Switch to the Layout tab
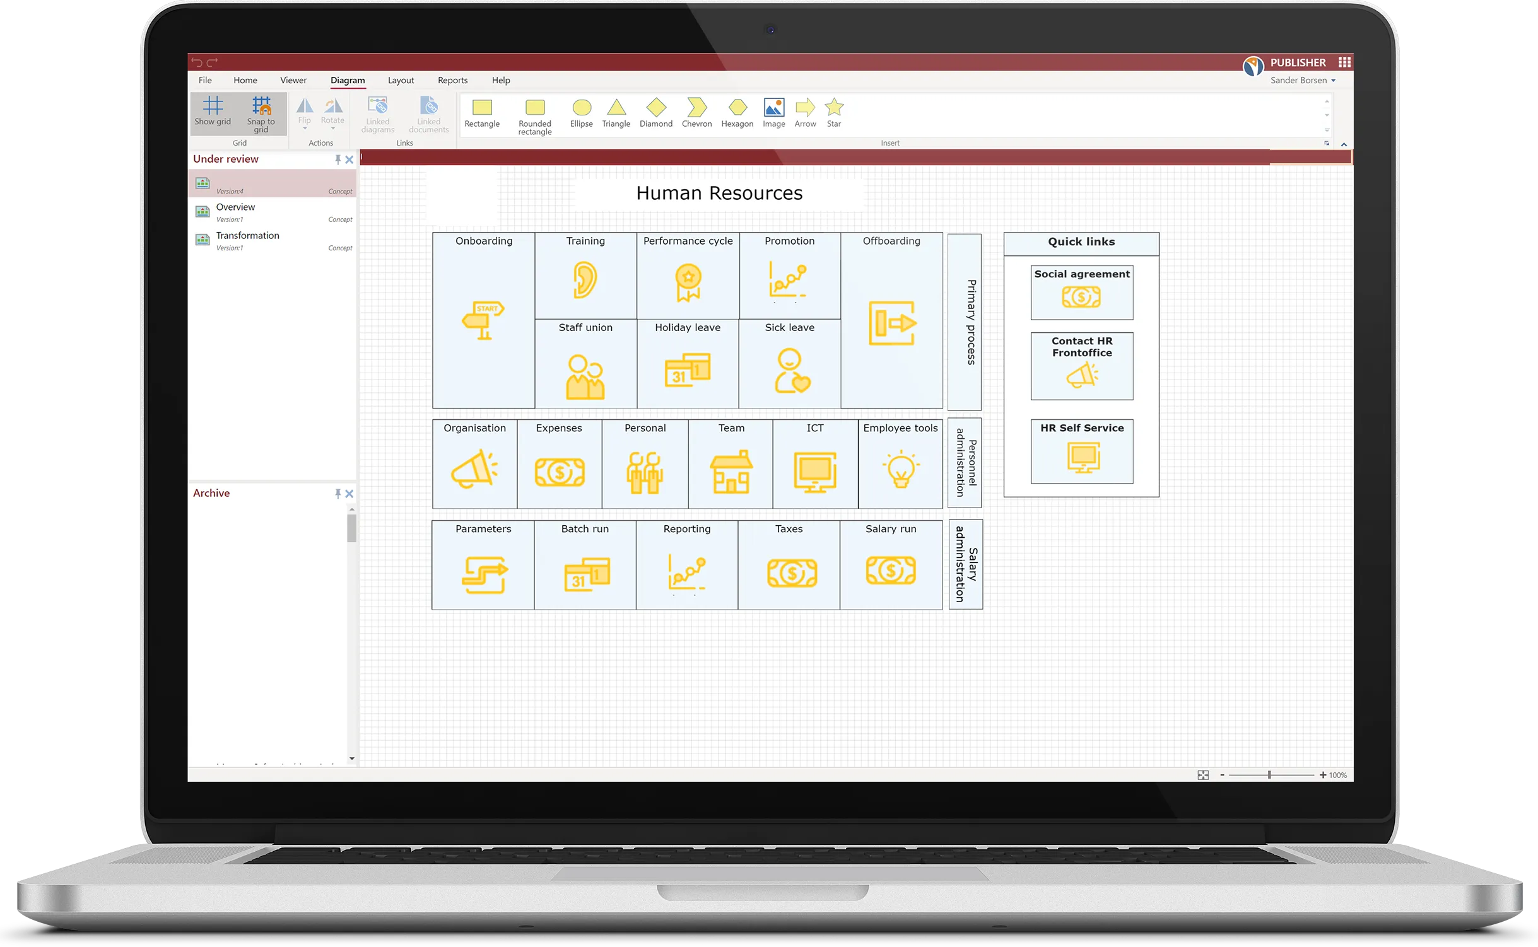Screen dimensions: 1538x947 point(401,81)
